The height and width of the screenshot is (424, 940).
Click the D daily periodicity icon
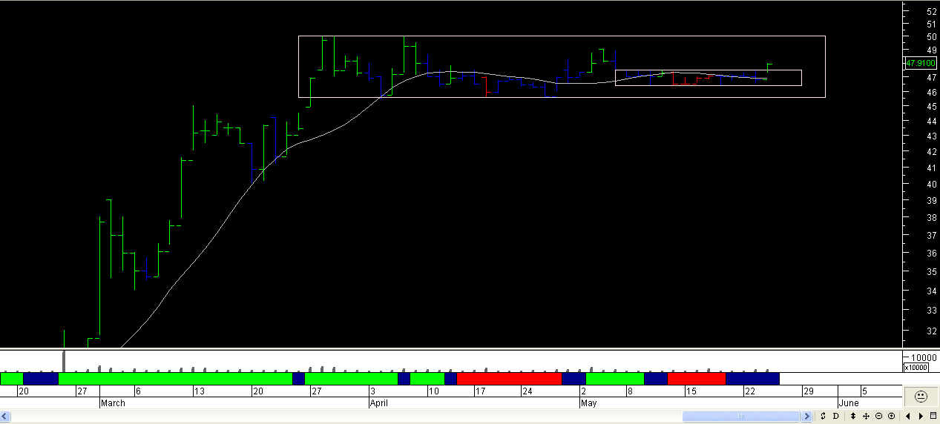click(x=836, y=416)
